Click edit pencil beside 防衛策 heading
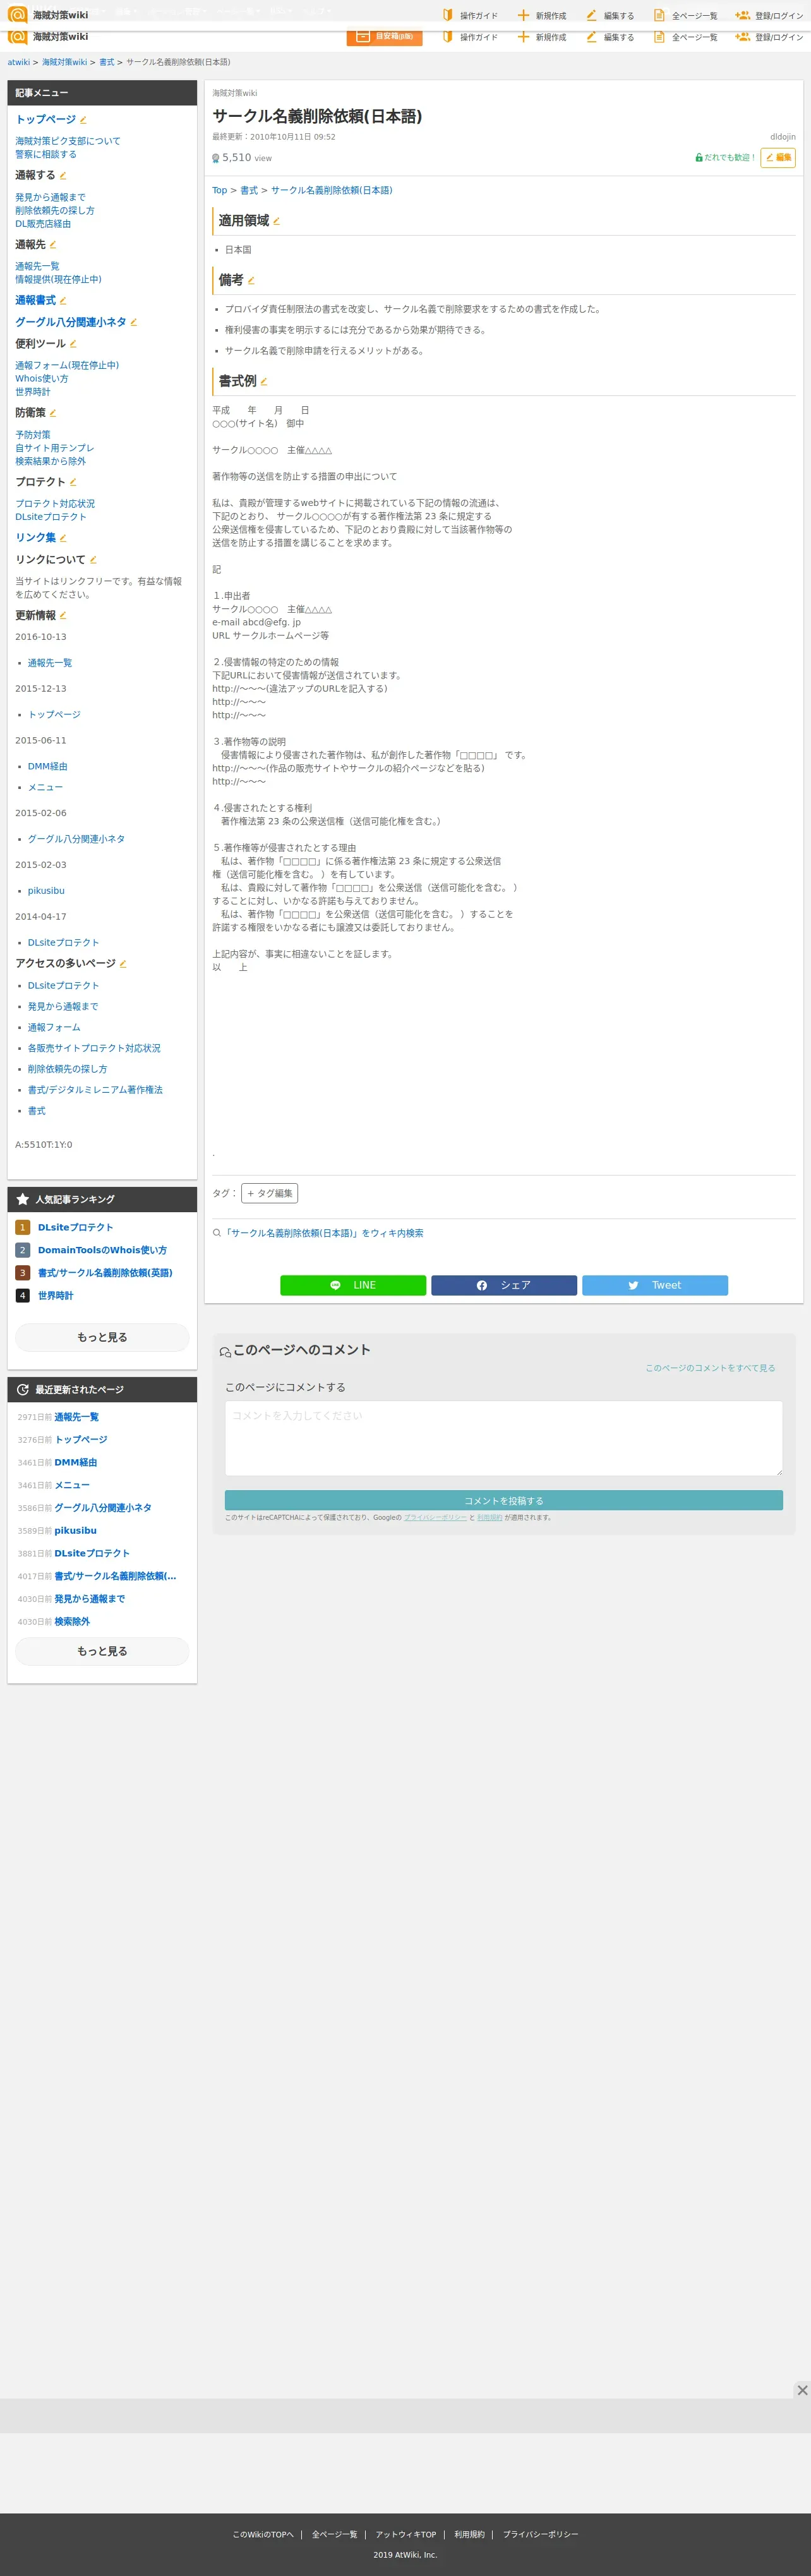The width and height of the screenshot is (811, 2576). [53, 413]
